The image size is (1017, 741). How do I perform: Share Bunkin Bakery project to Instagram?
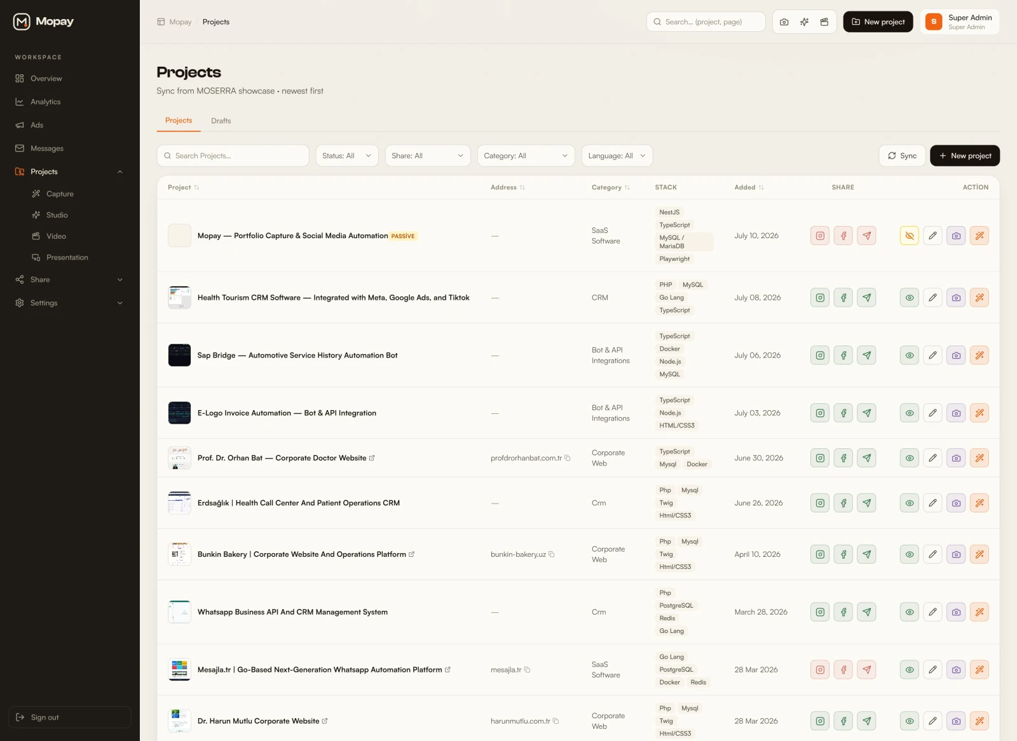click(820, 554)
